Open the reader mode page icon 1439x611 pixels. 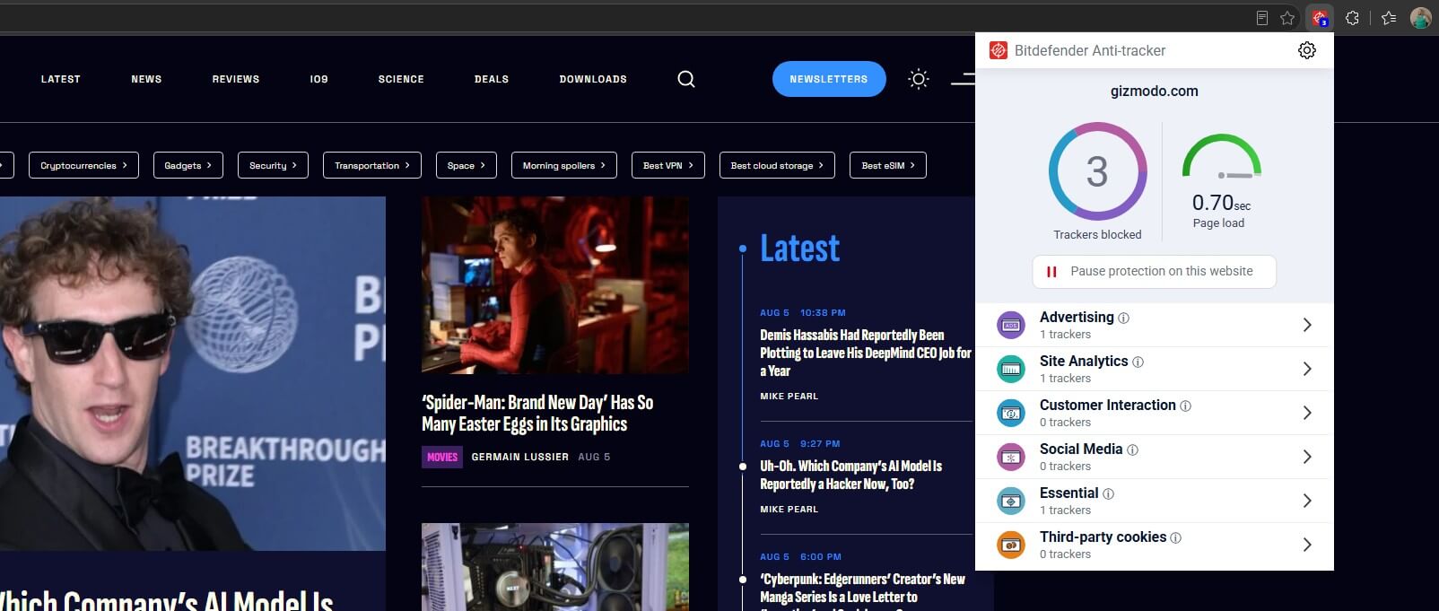(x=1262, y=18)
